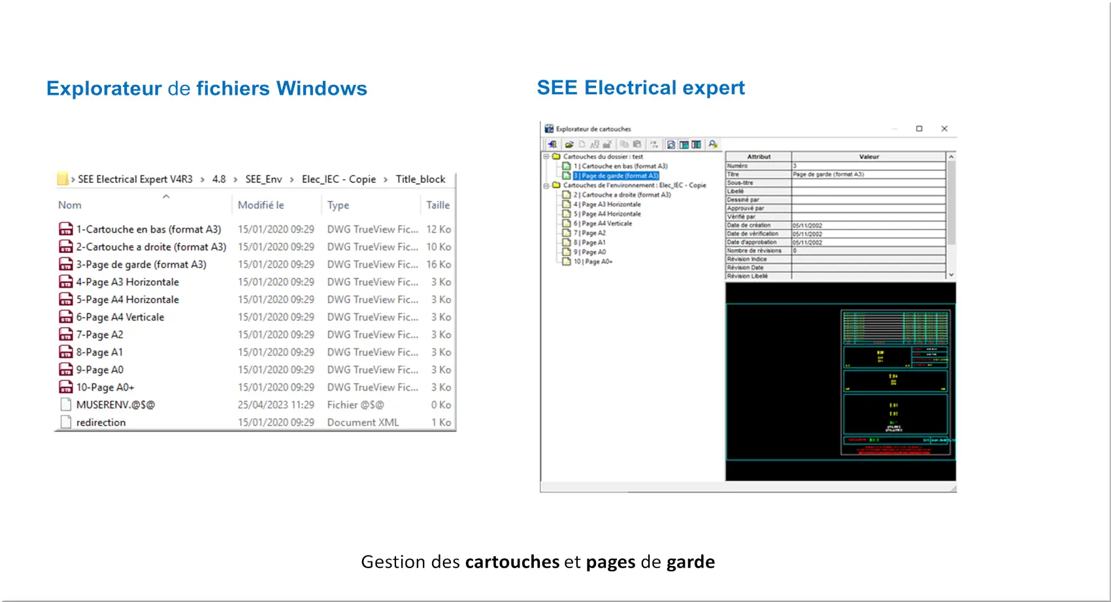The height and width of the screenshot is (602, 1111).
Task: Sort the file list by the 'Modifié le' column
Action: point(261,205)
